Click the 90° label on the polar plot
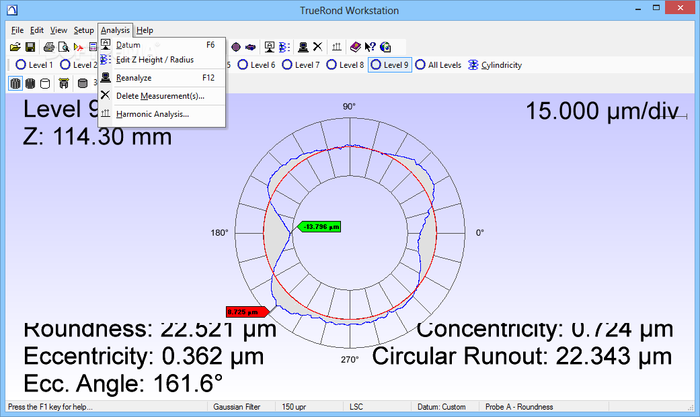 click(x=349, y=106)
